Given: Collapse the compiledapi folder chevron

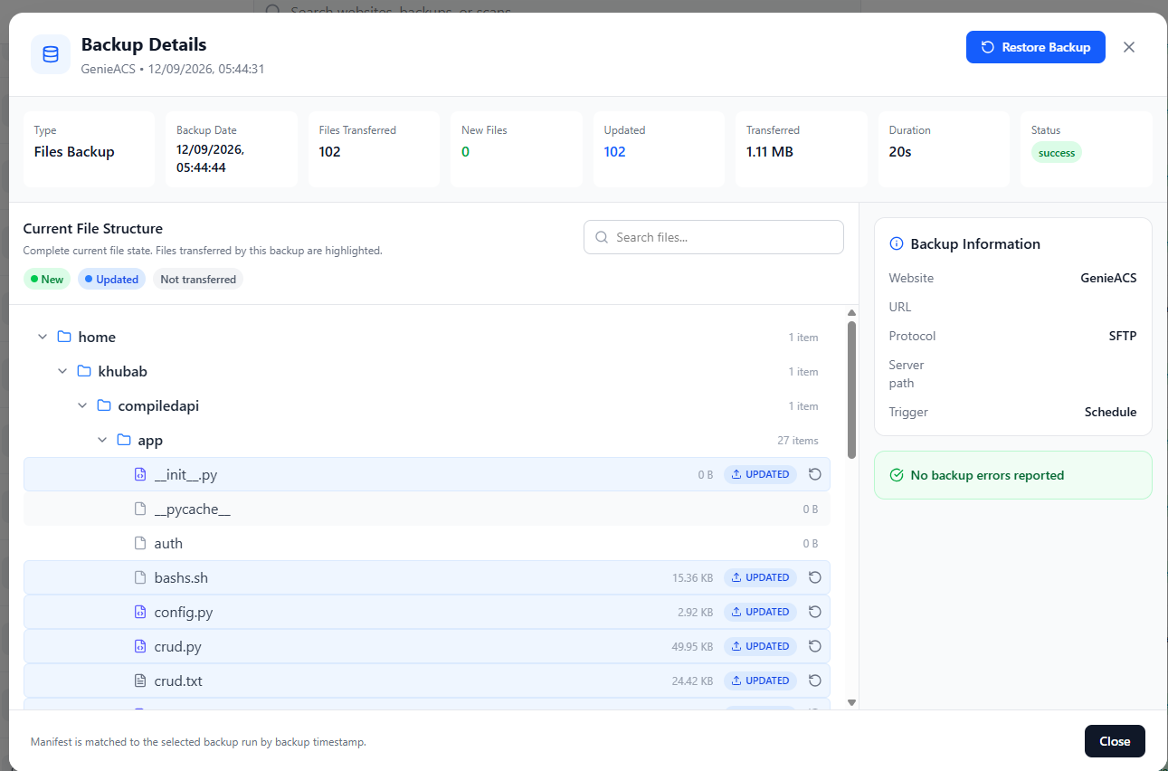Looking at the screenshot, I should 82,405.
